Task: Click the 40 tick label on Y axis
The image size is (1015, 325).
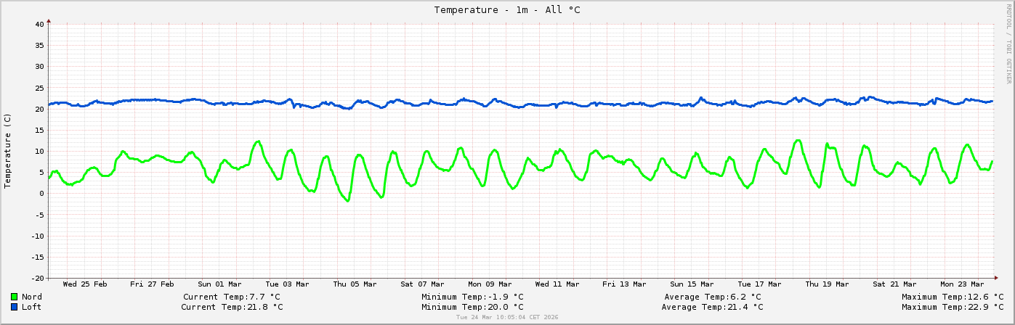Action: click(x=40, y=25)
